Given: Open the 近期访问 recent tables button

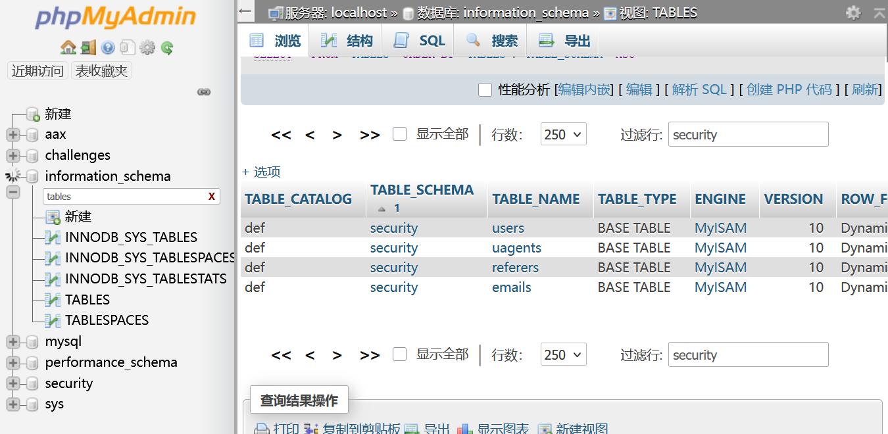Looking at the screenshot, I should click(x=37, y=71).
